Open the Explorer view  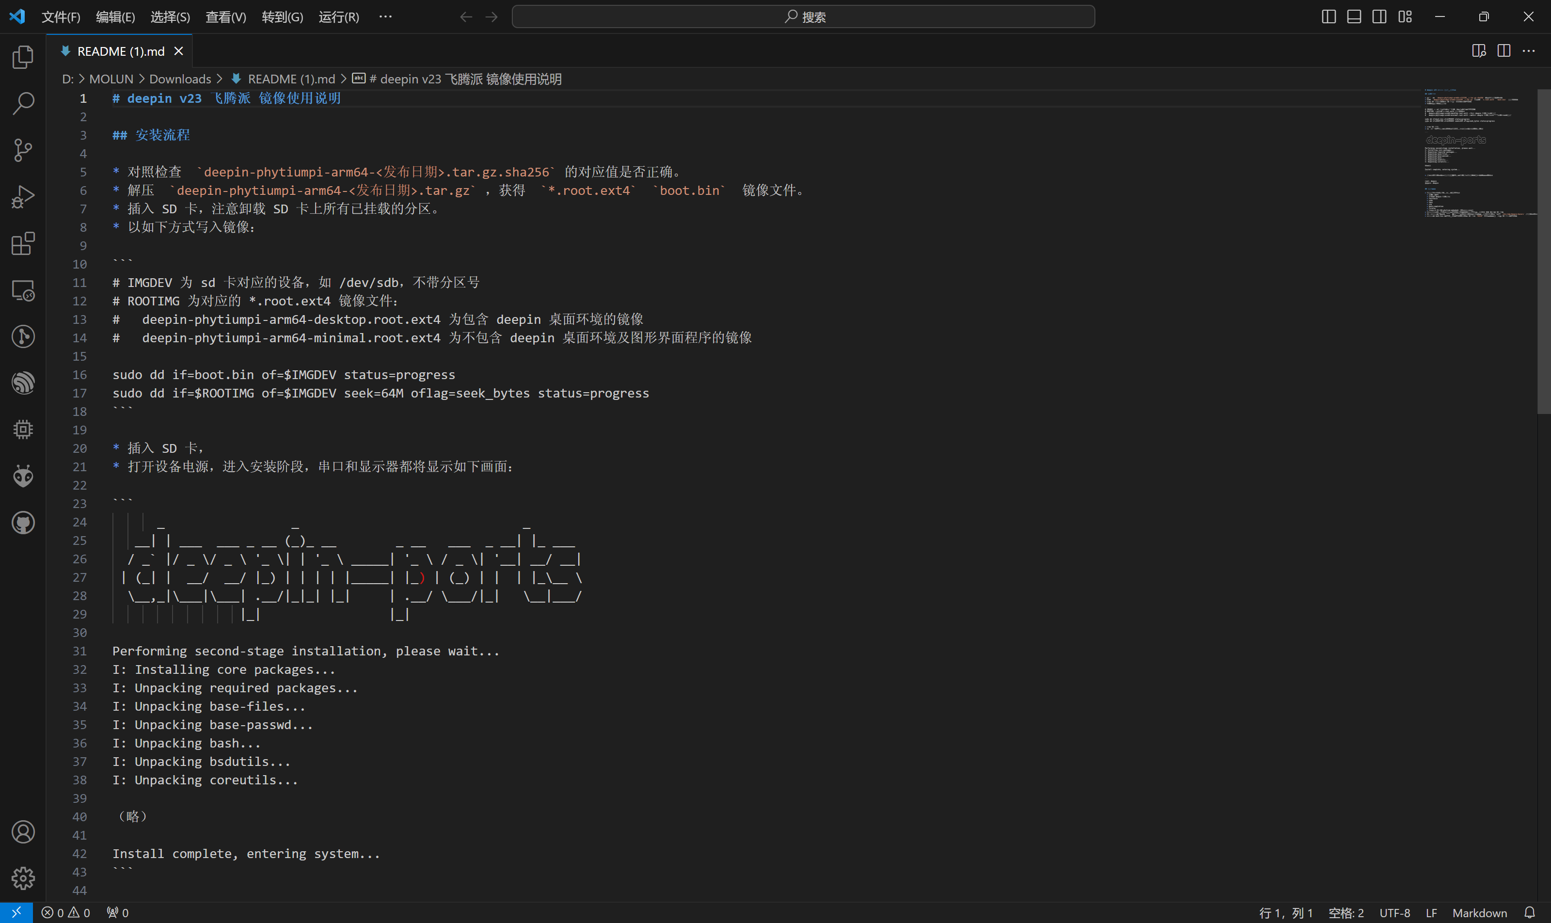point(23,57)
